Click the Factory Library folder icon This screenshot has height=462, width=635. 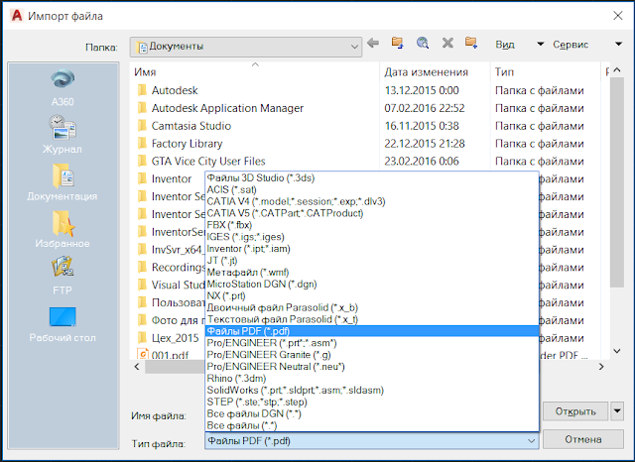[x=142, y=144]
